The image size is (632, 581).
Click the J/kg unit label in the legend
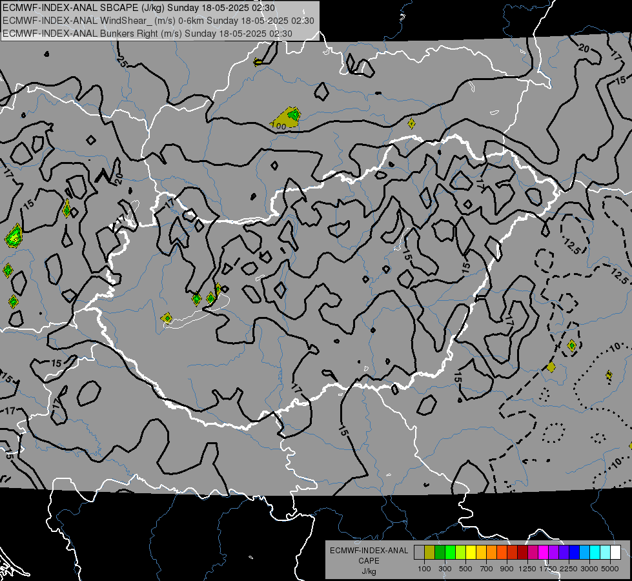(x=369, y=571)
